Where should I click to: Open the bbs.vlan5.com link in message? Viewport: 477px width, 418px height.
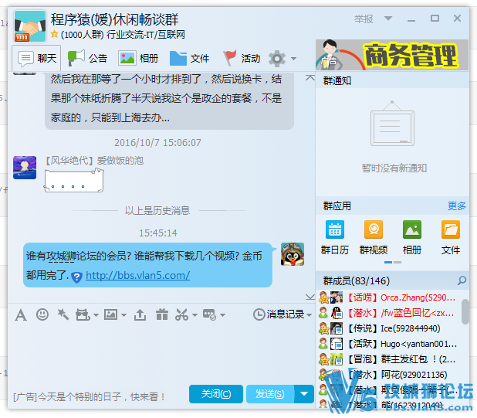click(137, 276)
